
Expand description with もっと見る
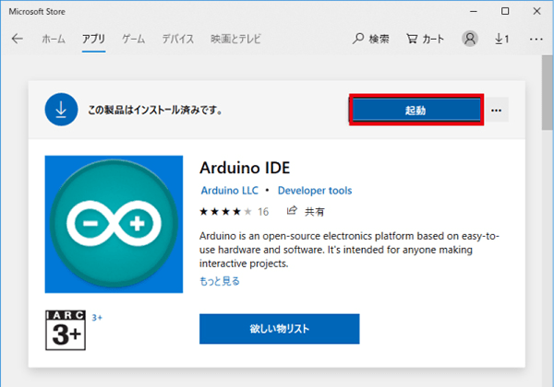tap(220, 281)
